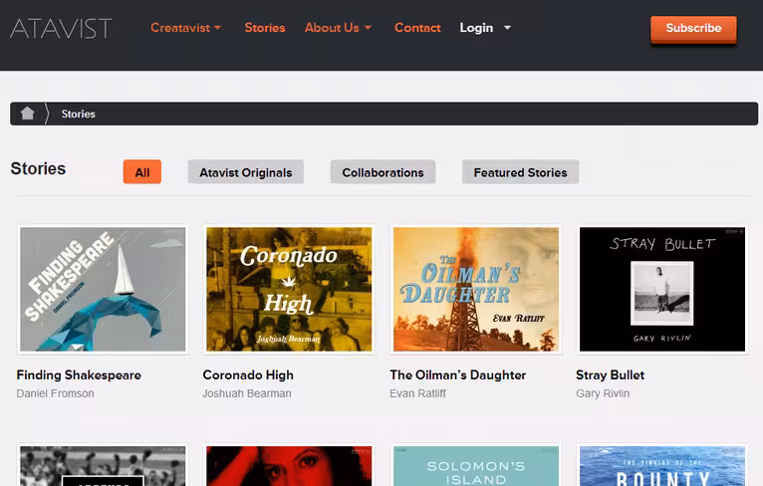Show Featured Stories filter
This screenshot has width=763, height=486.
point(520,172)
